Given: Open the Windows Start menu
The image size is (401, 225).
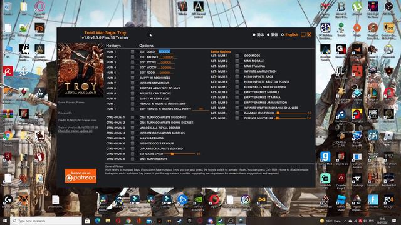Looking at the screenshot, I should (x=5, y=221).
